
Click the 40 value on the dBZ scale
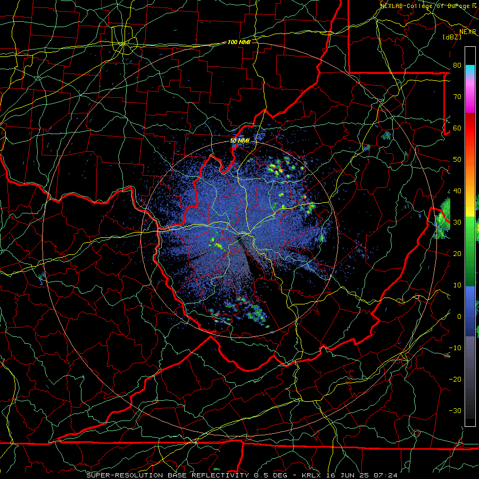(457, 191)
